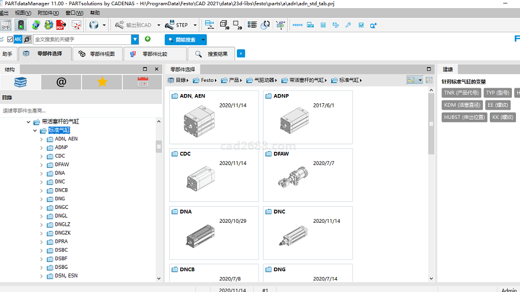The height and width of the screenshot is (292, 520).
Task: Click the BMP image export icon
Action: tap(6, 25)
